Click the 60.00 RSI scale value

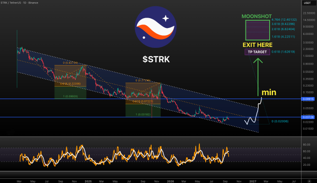click(x=306, y=151)
